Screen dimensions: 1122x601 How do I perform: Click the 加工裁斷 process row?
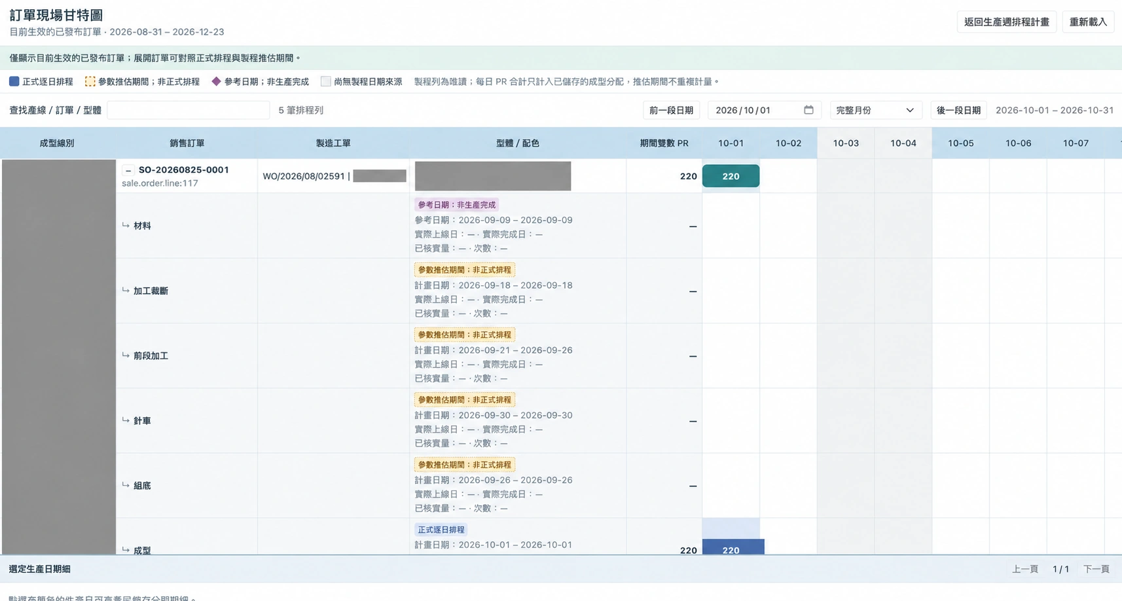click(x=151, y=291)
